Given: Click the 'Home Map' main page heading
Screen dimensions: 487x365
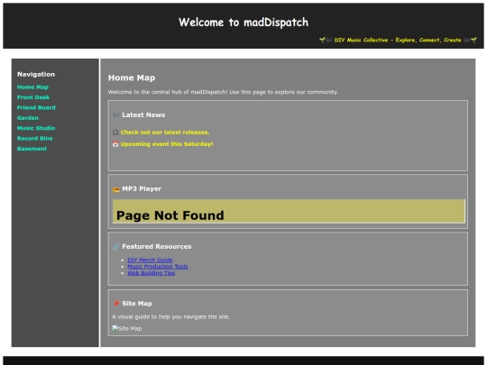Looking at the screenshot, I should pos(132,78).
